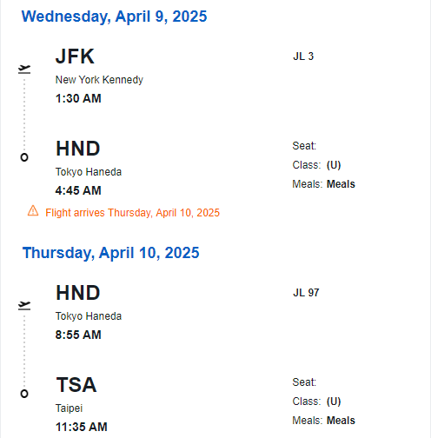Click the JFK airport code
Screen dimensions: 431x438
click(x=75, y=56)
